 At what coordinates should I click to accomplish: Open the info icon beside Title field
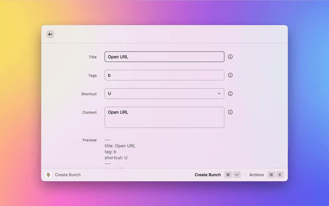coord(230,57)
